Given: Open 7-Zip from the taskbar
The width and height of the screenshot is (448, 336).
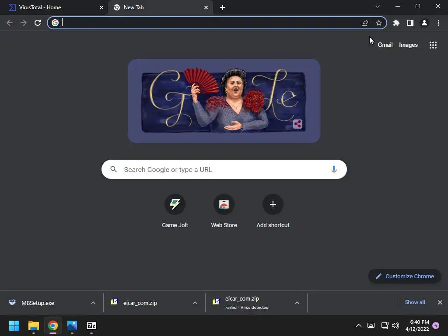Looking at the screenshot, I should (91, 325).
